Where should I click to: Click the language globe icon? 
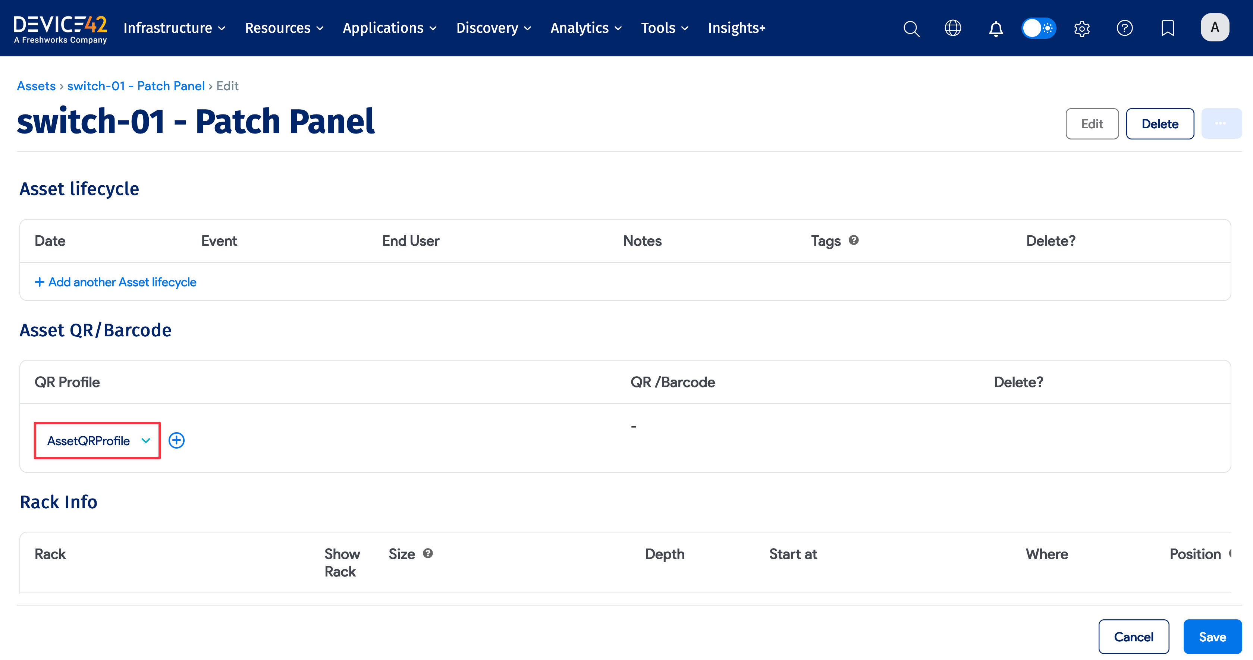(953, 28)
